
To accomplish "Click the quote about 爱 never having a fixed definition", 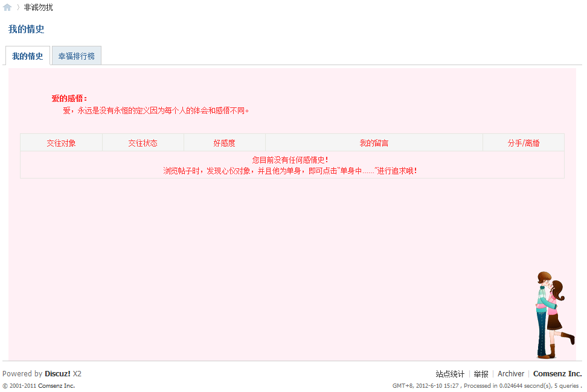I will point(156,110).
